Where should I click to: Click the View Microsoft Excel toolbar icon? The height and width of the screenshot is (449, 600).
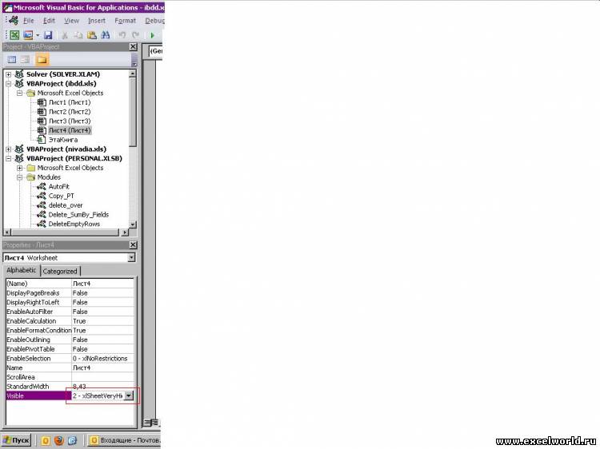(x=14, y=35)
